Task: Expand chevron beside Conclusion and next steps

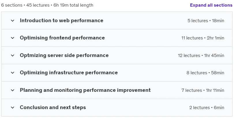Action: pyautogui.click(x=13, y=107)
